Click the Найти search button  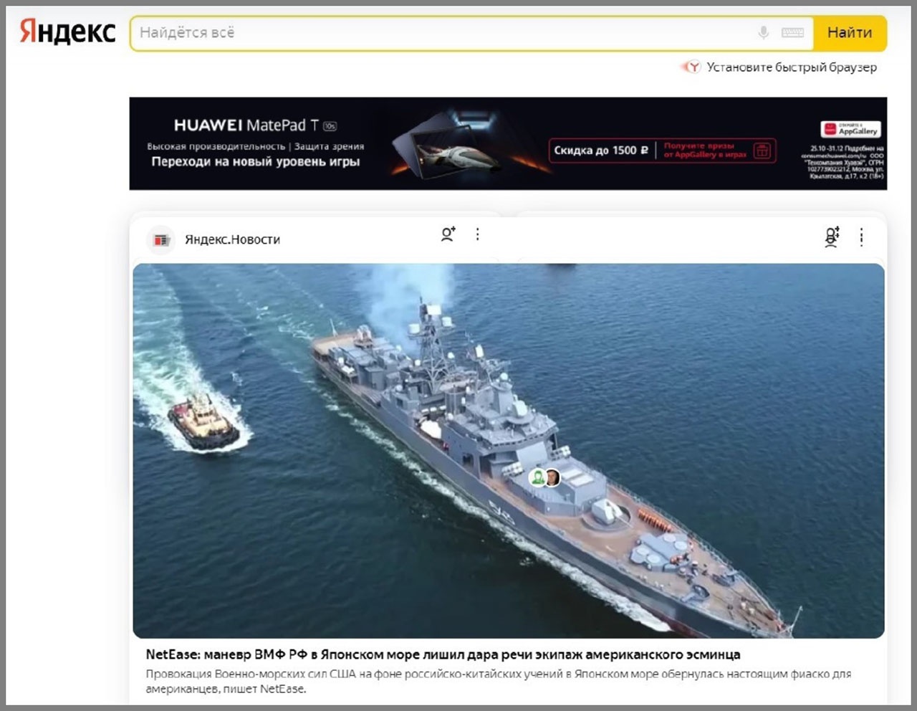(850, 33)
